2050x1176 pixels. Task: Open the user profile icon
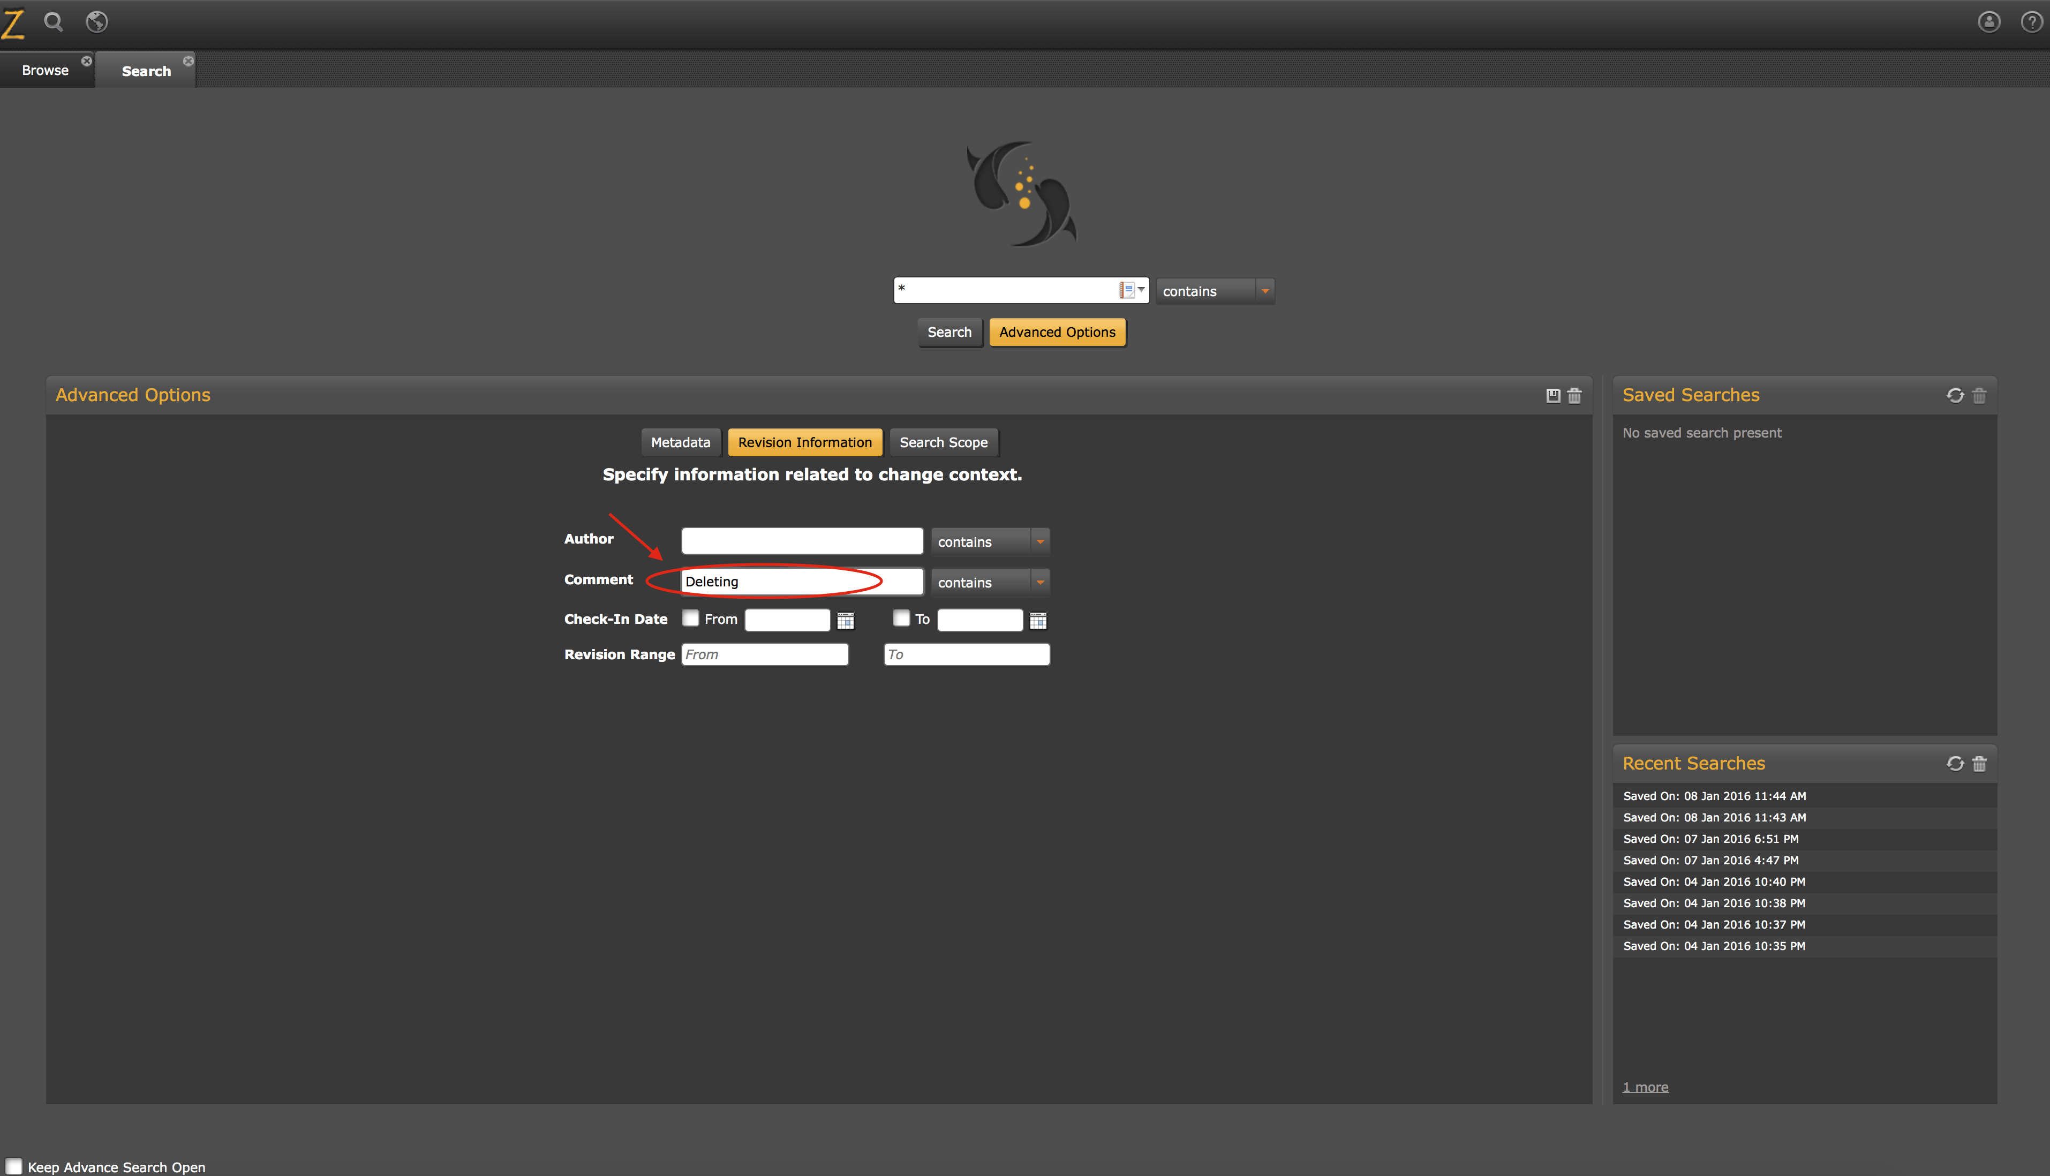coord(1988,22)
